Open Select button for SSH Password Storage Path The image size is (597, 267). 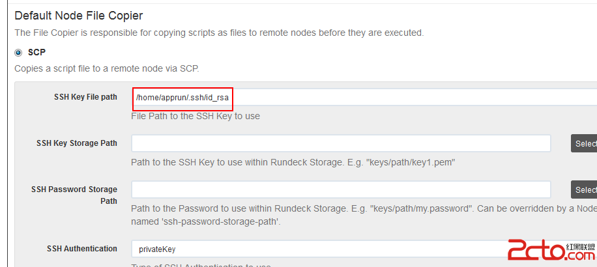pos(584,190)
